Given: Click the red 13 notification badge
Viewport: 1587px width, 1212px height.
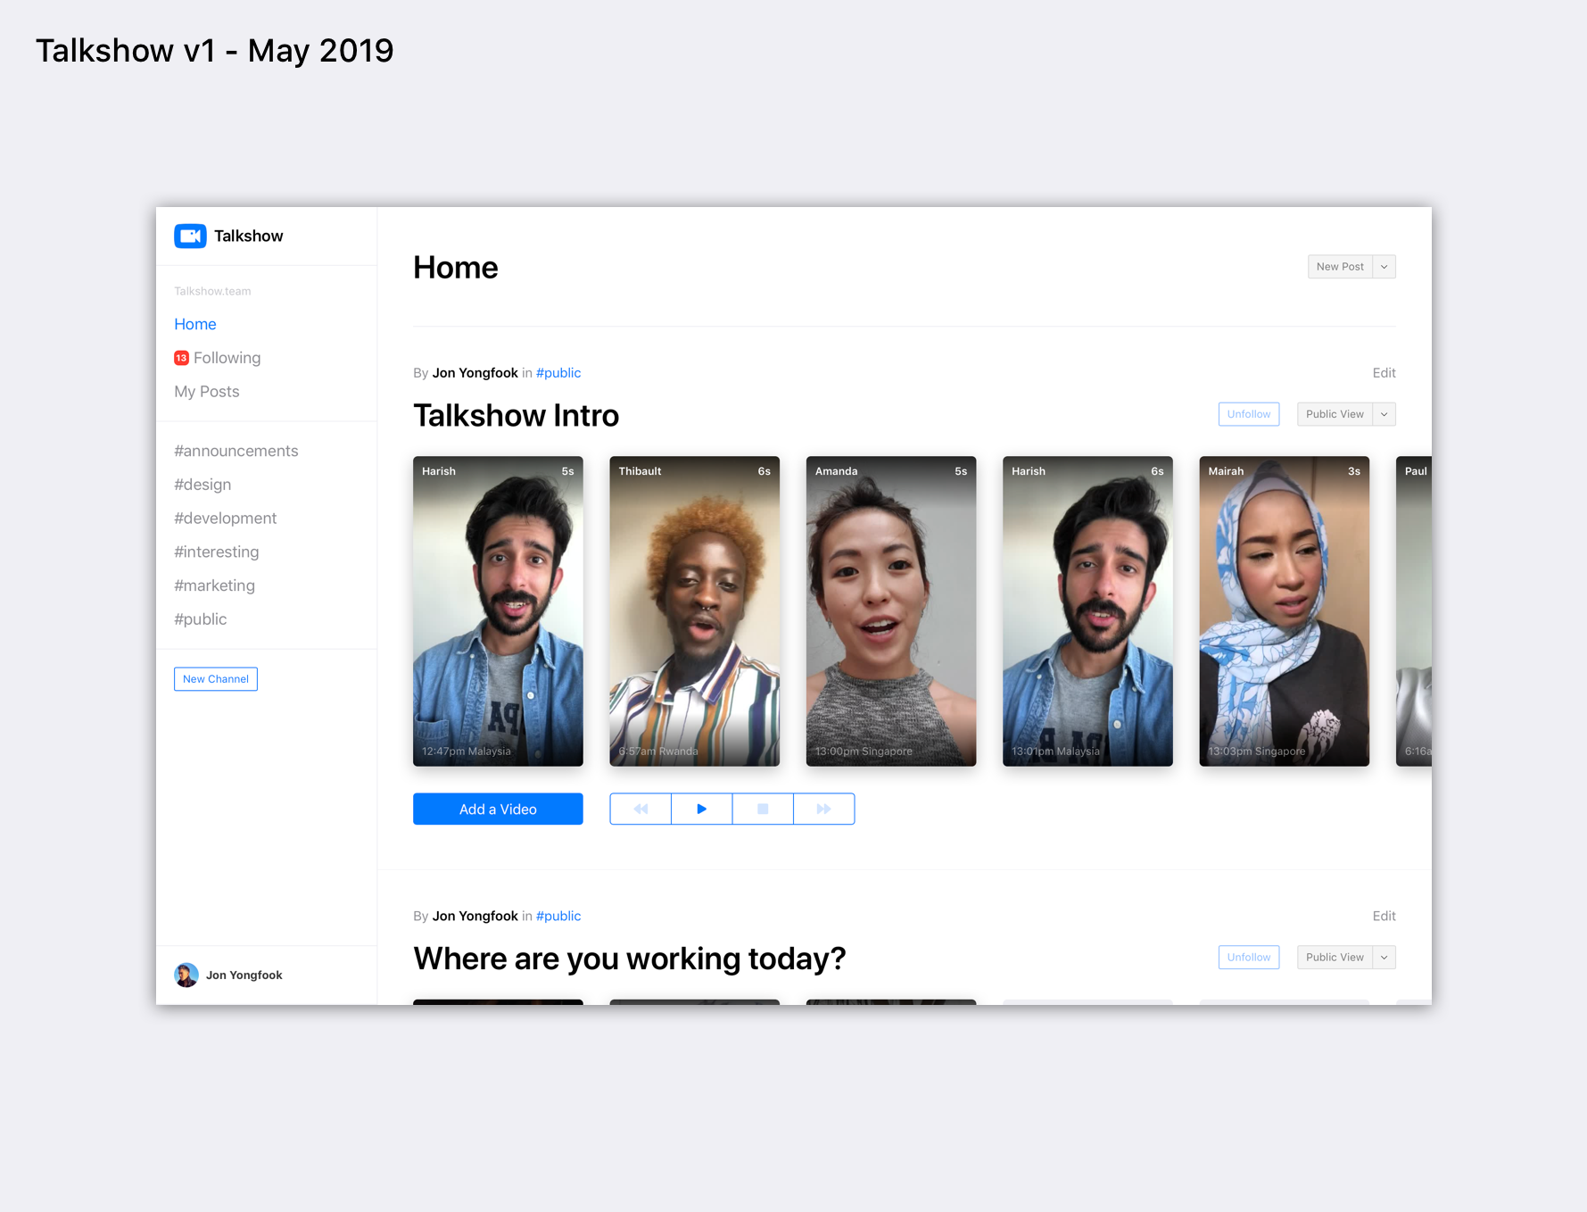Looking at the screenshot, I should (181, 358).
